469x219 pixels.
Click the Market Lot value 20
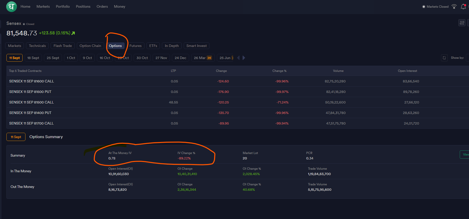[x=245, y=158]
